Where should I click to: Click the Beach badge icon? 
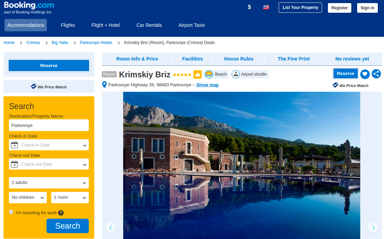pos(209,74)
